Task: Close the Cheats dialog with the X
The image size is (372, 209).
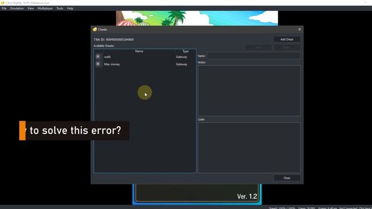Action: click(x=300, y=30)
